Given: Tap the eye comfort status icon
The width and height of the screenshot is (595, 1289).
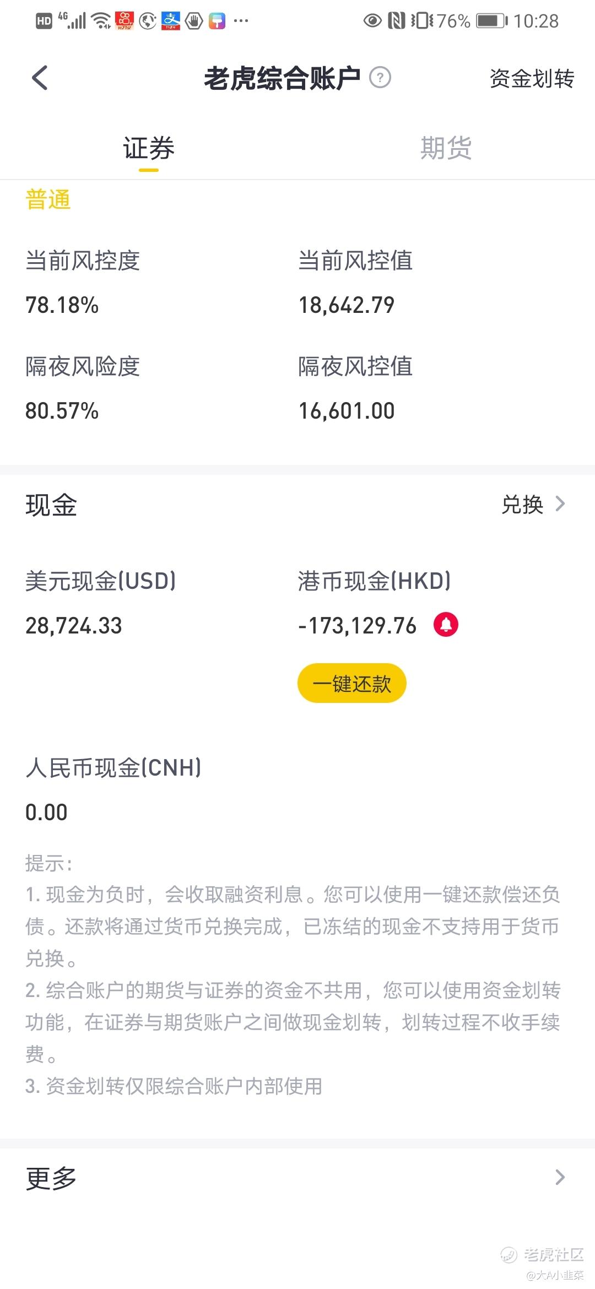Looking at the screenshot, I should (x=372, y=21).
